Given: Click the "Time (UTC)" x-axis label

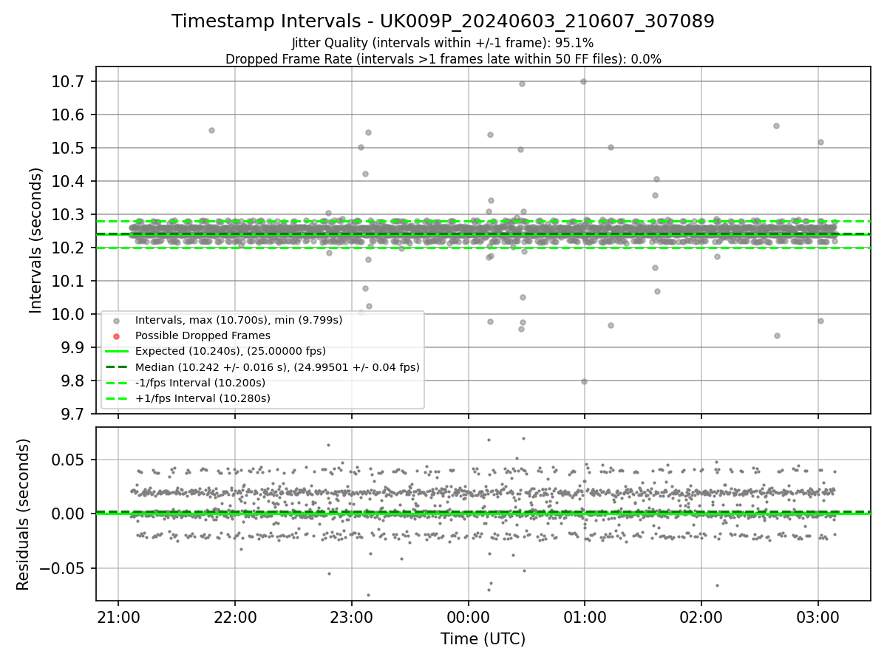Looking at the screenshot, I should pyautogui.click(x=483, y=639).
